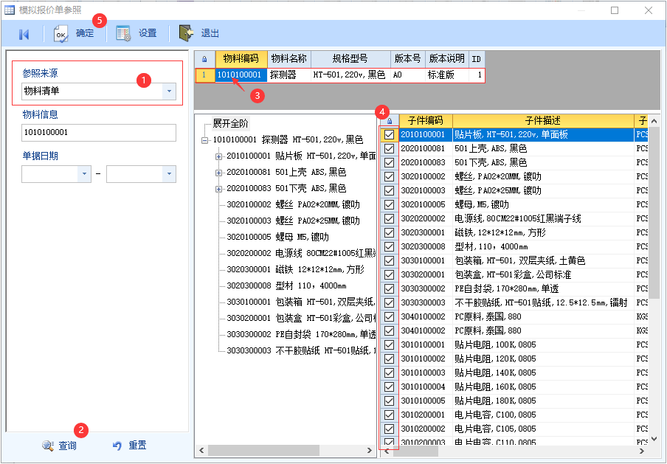Click the lock icon in upper grid header

point(204,59)
